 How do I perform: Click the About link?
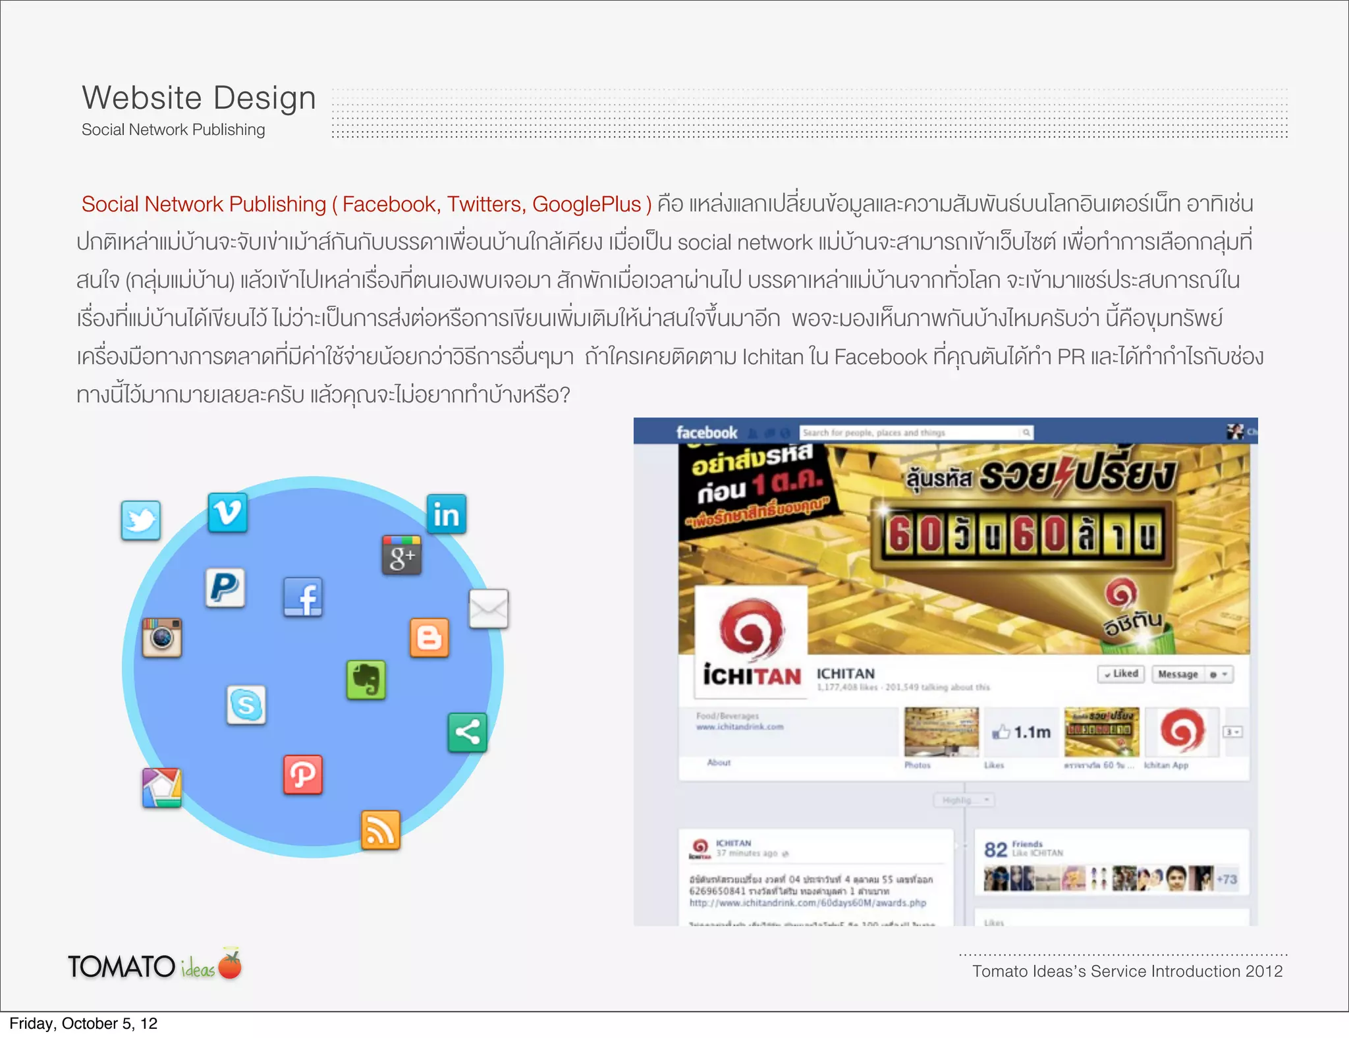coord(719,763)
